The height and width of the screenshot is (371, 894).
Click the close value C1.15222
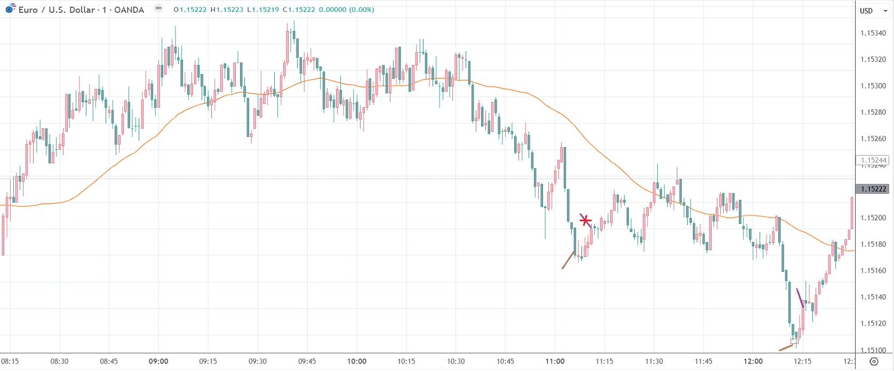(299, 10)
